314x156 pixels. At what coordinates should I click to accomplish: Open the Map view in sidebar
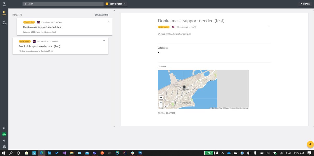coord(4,4)
